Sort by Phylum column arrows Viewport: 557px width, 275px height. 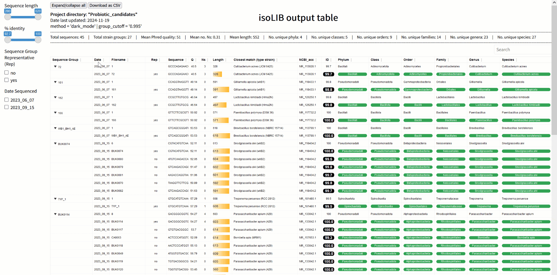tap(351, 60)
